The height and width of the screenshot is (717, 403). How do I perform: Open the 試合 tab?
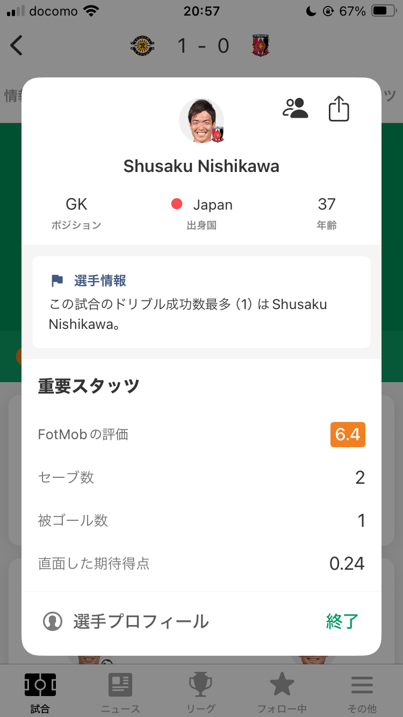(x=40, y=692)
